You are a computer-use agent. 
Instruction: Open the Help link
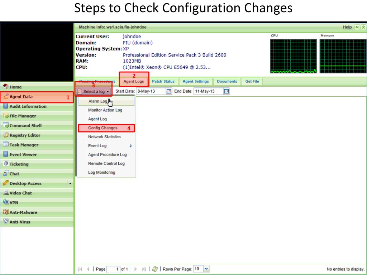point(347,27)
